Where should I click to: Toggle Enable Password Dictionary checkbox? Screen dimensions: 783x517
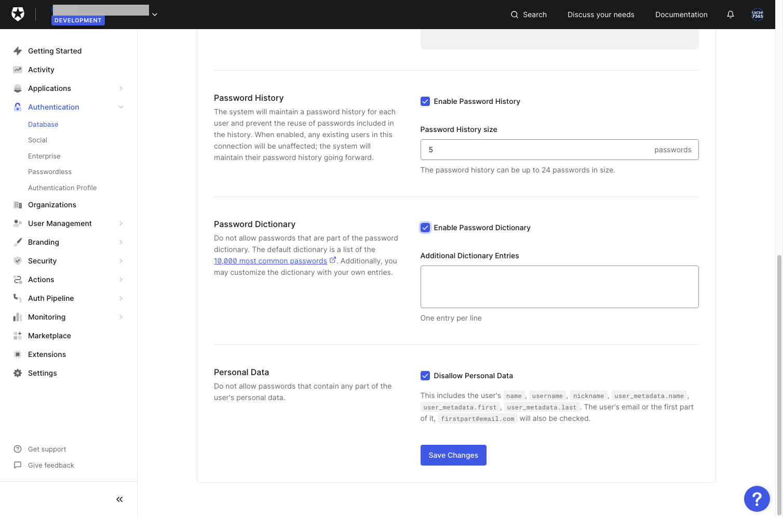(x=425, y=228)
